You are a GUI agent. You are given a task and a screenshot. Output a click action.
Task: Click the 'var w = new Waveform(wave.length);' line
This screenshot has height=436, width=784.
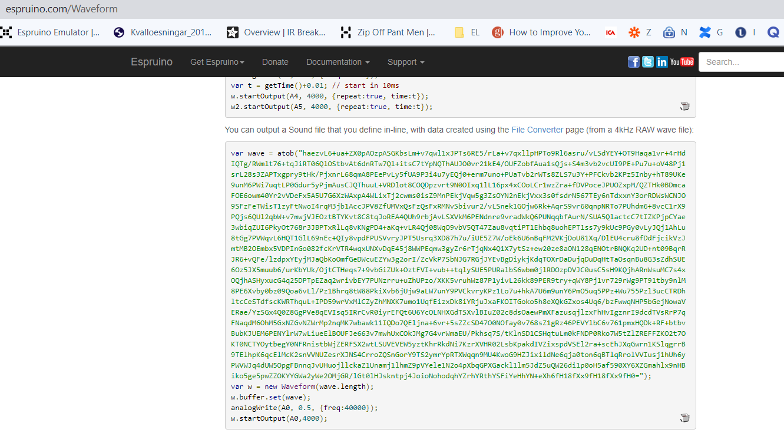(x=302, y=387)
